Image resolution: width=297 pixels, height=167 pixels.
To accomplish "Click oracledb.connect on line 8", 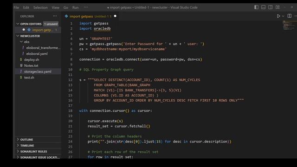I will click(x=123, y=59).
